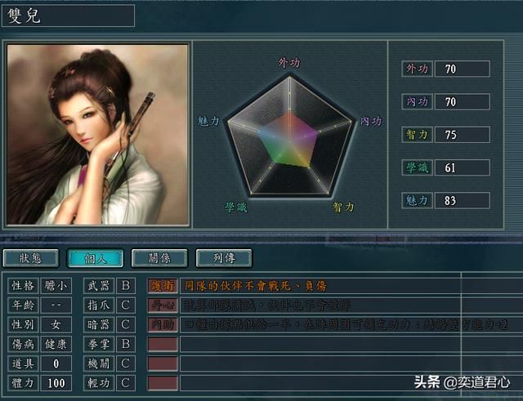Image resolution: width=523 pixels, height=401 pixels.
Task: Click the 指爪 proficiency label
Action: (99, 305)
